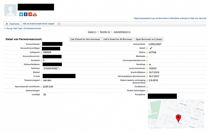The image size is (210, 133).
Task: Click the help icon beside Einddatum
Action: coord(147,87)
